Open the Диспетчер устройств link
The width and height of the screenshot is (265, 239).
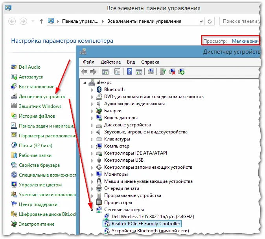[x=42, y=97]
